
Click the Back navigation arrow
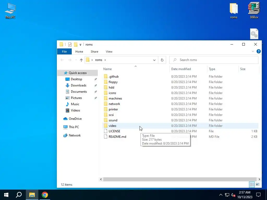(62, 60)
